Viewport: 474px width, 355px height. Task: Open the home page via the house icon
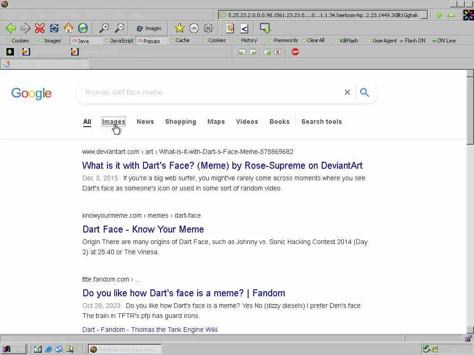coord(69,28)
